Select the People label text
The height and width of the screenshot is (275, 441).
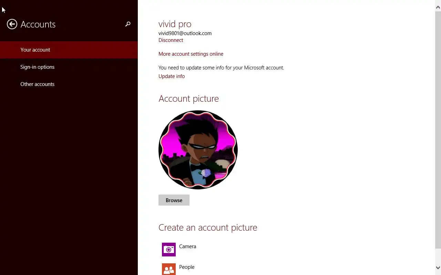[187, 267]
